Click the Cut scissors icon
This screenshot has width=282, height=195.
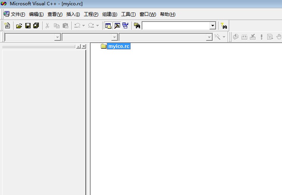tap(48, 26)
